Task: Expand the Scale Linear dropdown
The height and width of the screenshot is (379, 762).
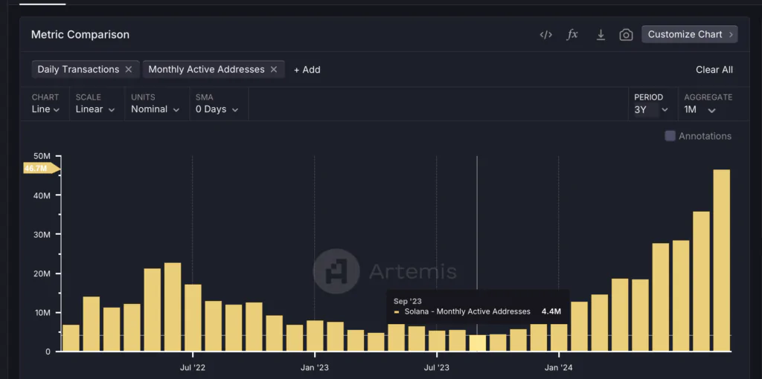Action: pyautogui.click(x=95, y=109)
